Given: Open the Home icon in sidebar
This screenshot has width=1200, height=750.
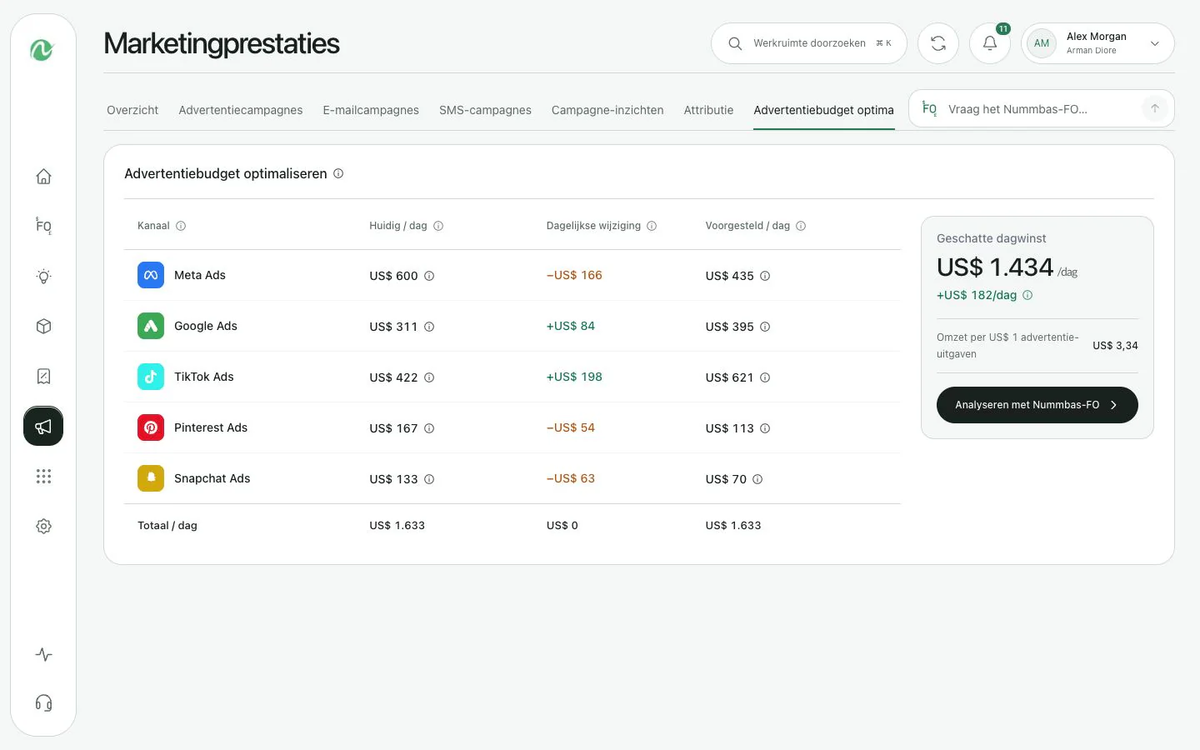Looking at the screenshot, I should tap(43, 177).
